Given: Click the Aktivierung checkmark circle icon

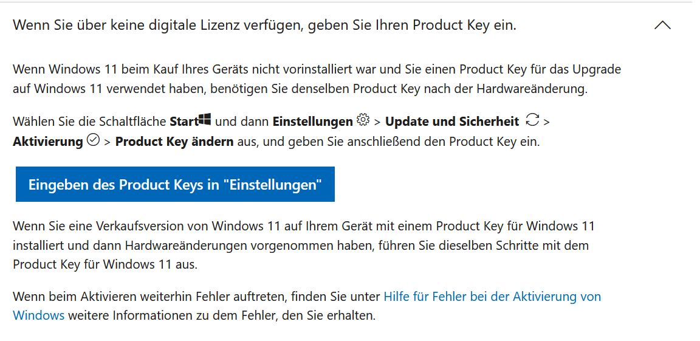Looking at the screenshot, I should (x=93, y=140).
